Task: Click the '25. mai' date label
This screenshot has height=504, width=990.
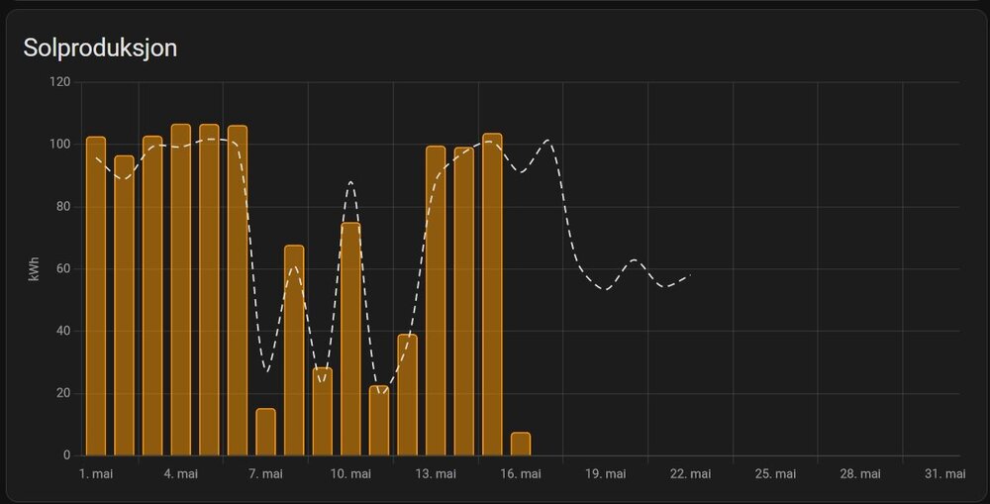Action: pyautogui.click(x=775, y=474)
